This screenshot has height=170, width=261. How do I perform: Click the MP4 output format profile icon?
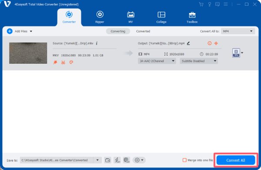tap(236, 53)
